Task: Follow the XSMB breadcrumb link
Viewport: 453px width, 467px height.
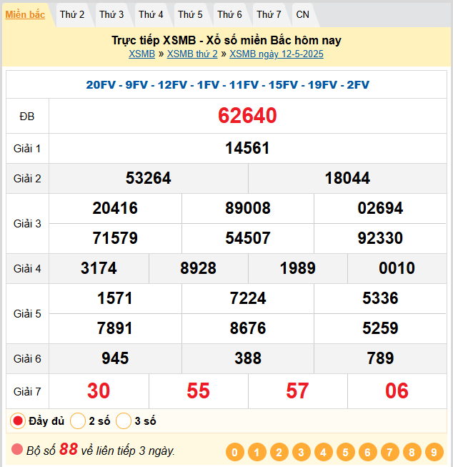Action: point(141,54)
